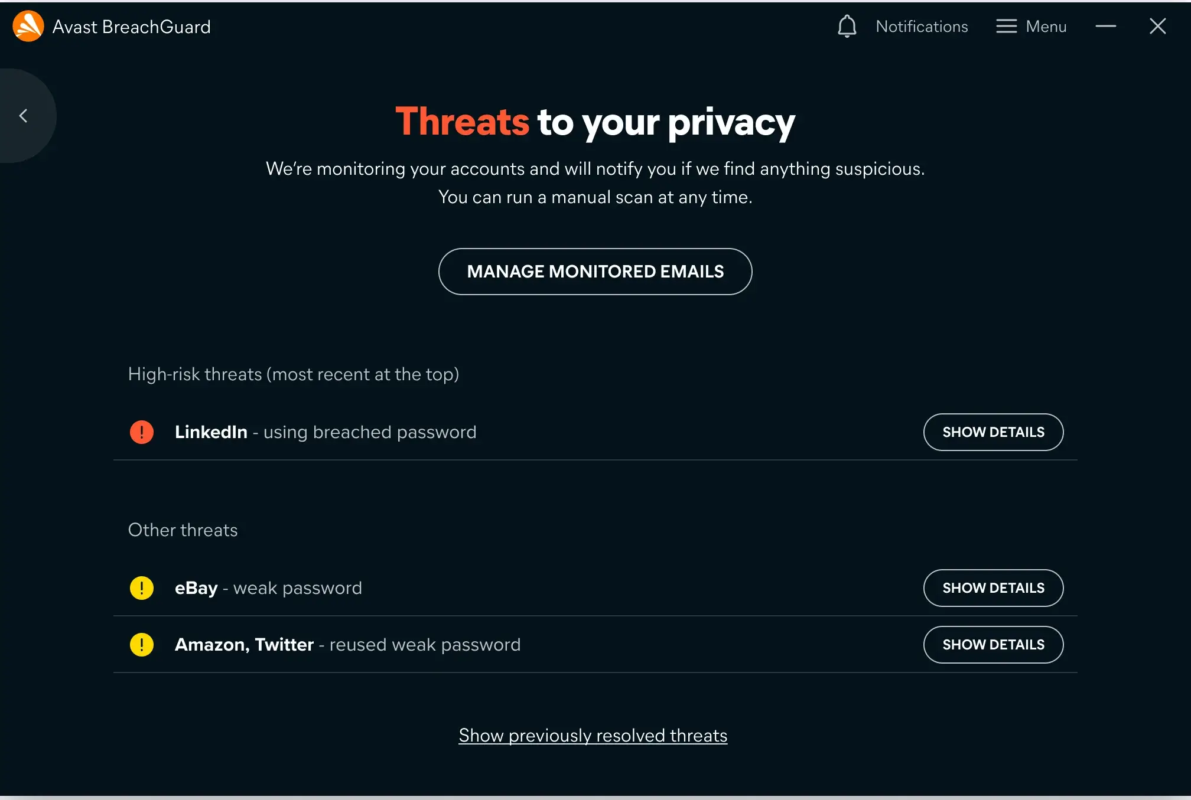Show details for the eBay weak password
This screenshot has width=1191, height=800.
pos(993,588)
